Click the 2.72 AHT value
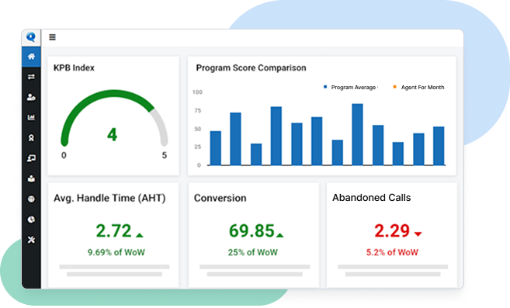 point(113,230)
